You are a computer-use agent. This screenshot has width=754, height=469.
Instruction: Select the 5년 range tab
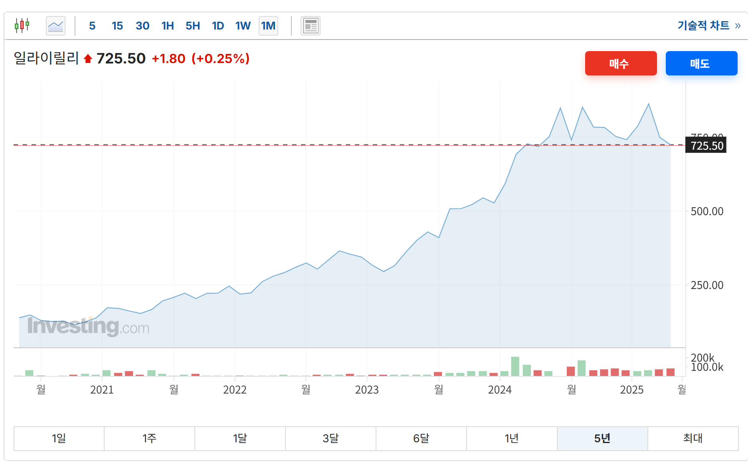tap(603, 439)
